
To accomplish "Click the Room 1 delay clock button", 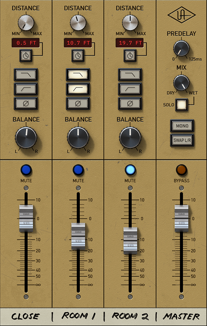I will tap(78, 55).
